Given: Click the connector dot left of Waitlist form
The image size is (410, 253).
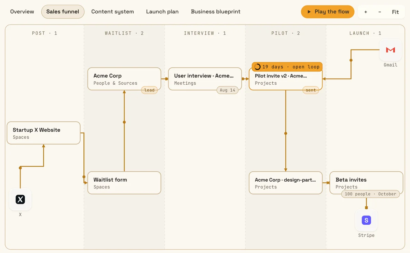Looking at the screenshot, I should 84,177.
